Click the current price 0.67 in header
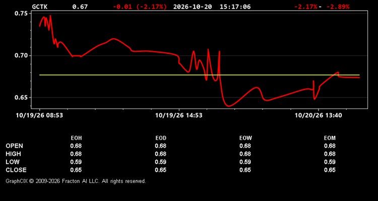 tap(80, 7)
